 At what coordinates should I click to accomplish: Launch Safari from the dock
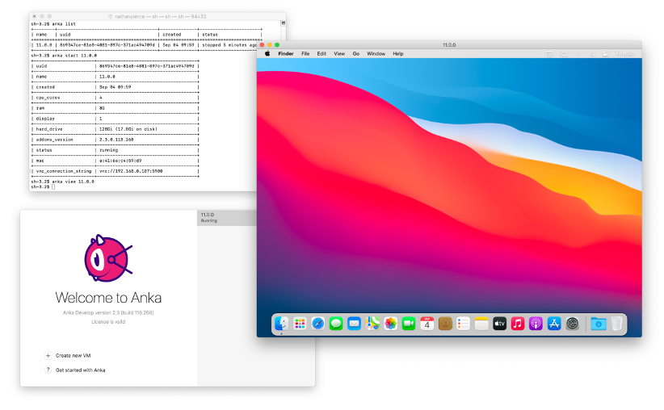(318, 324)
